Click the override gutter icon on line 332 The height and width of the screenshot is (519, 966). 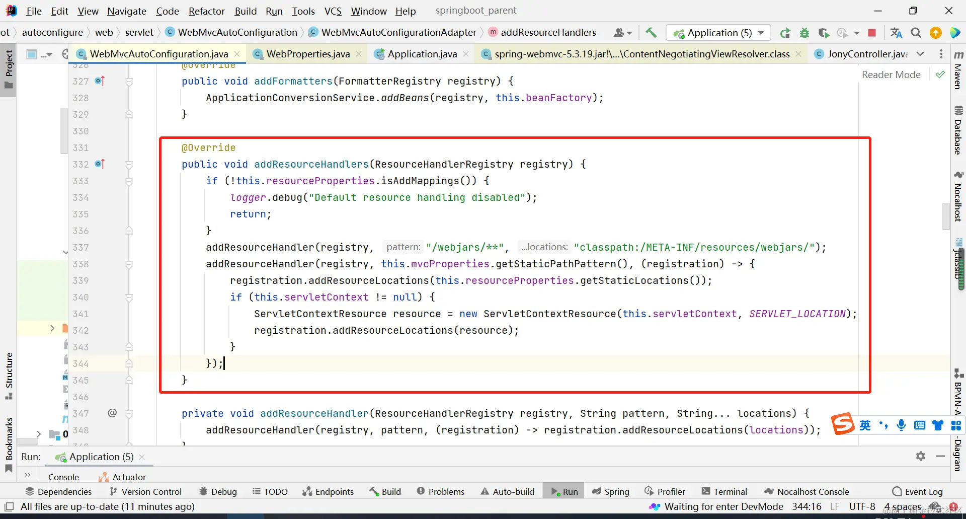pos(100,164)
